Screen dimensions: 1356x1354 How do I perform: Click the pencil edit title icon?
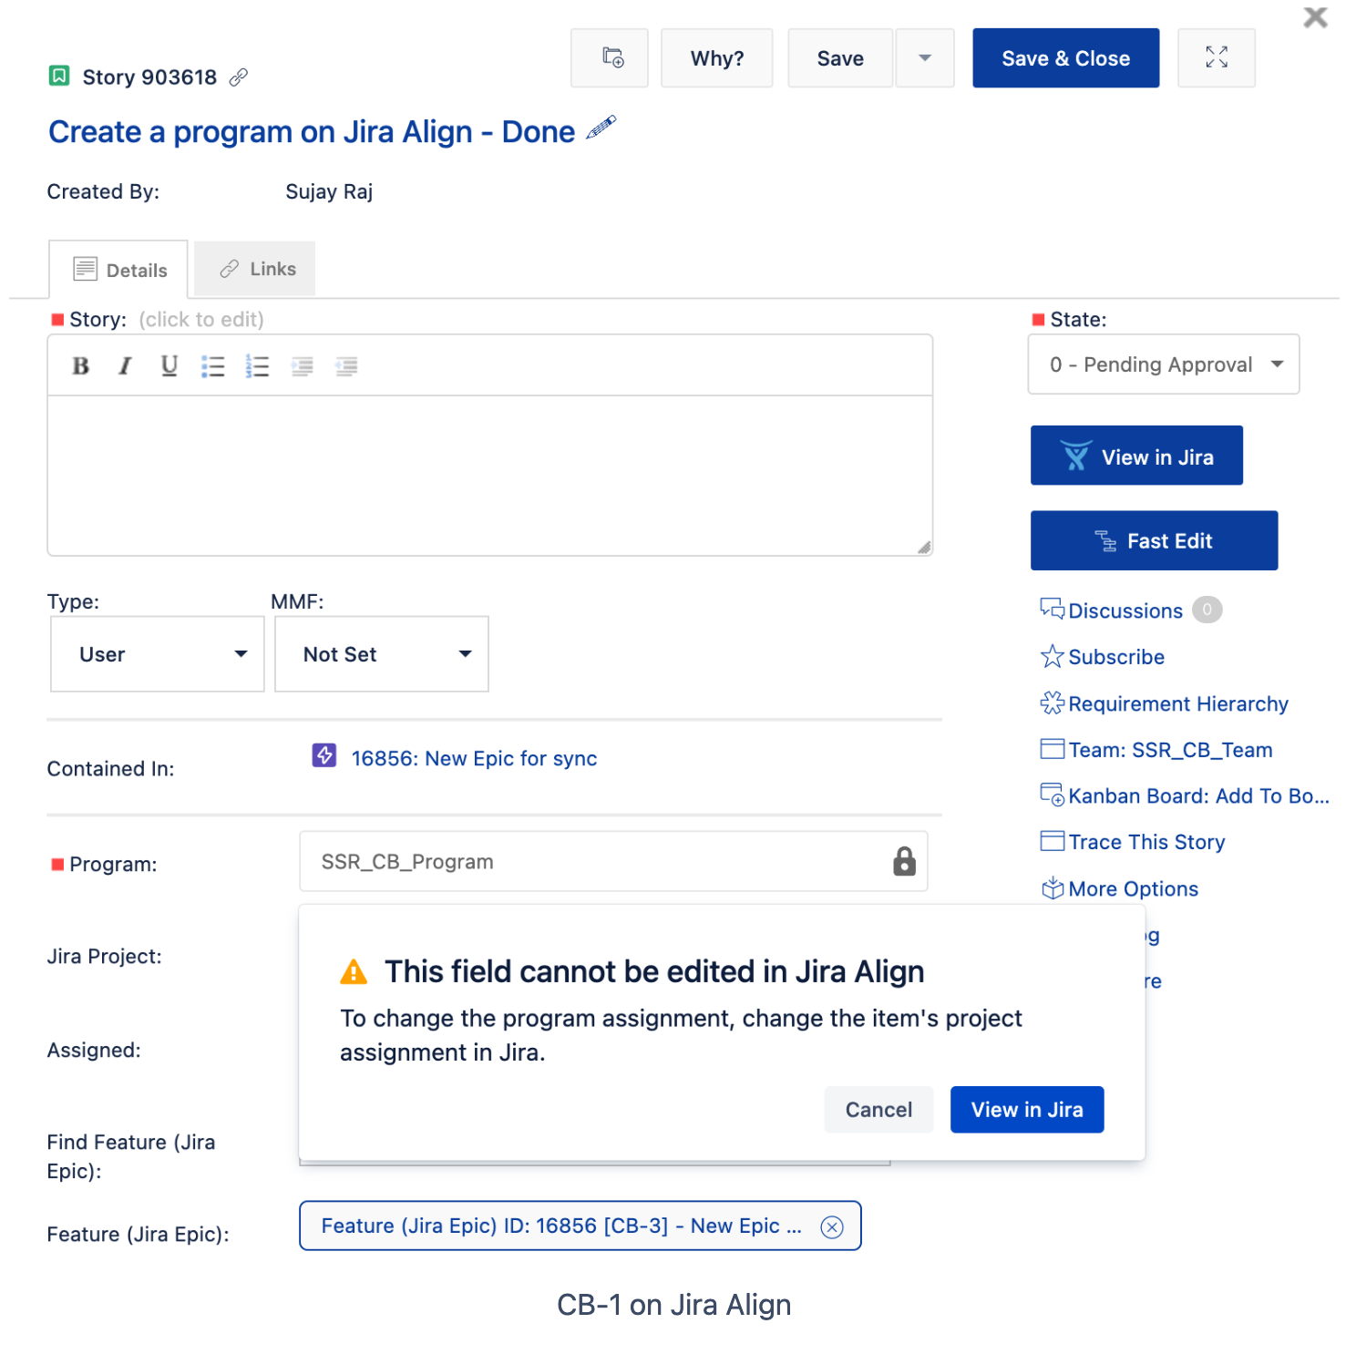coord(601,128)
